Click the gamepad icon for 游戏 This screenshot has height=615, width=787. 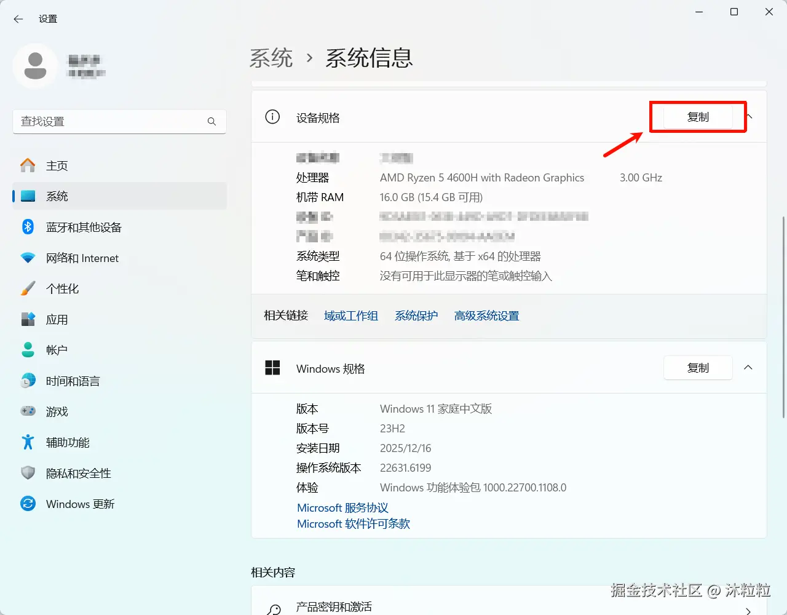tap(28, 411)
